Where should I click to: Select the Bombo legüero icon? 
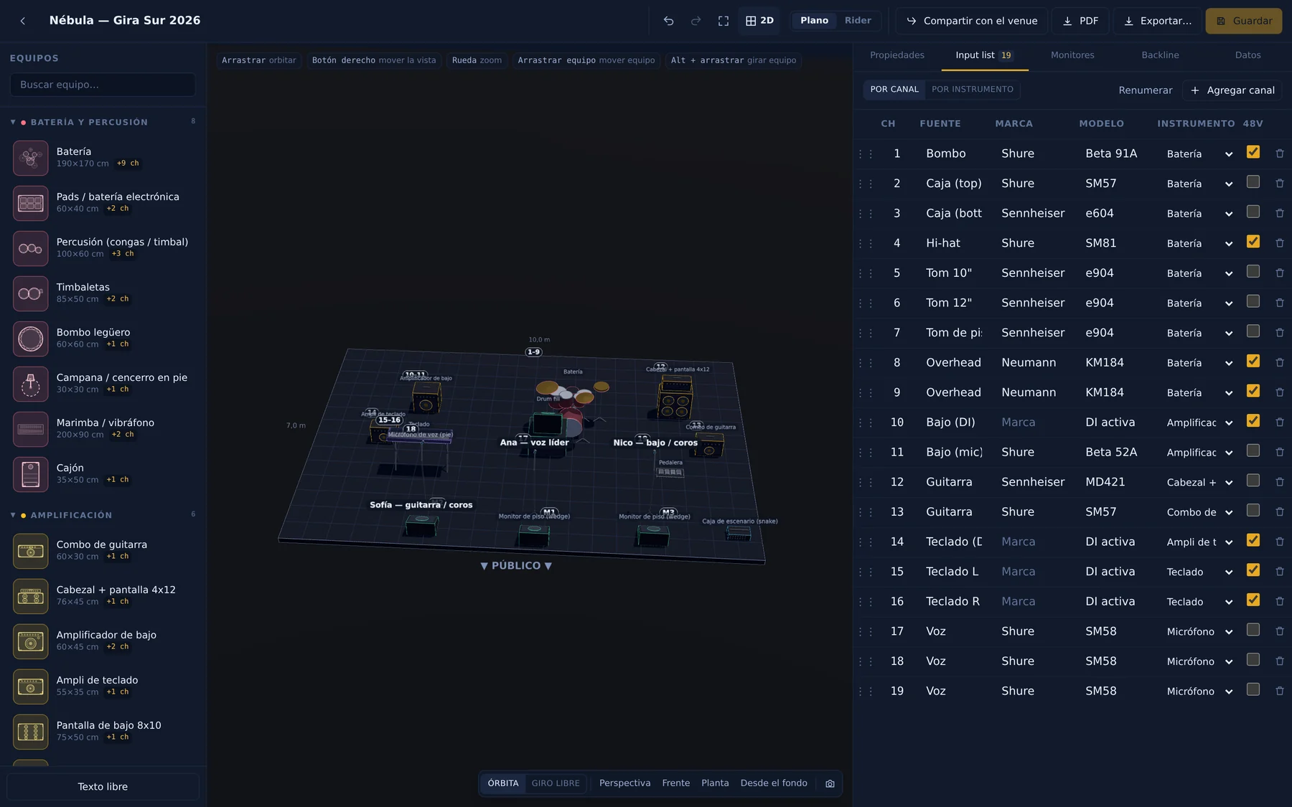pos(30,339)
